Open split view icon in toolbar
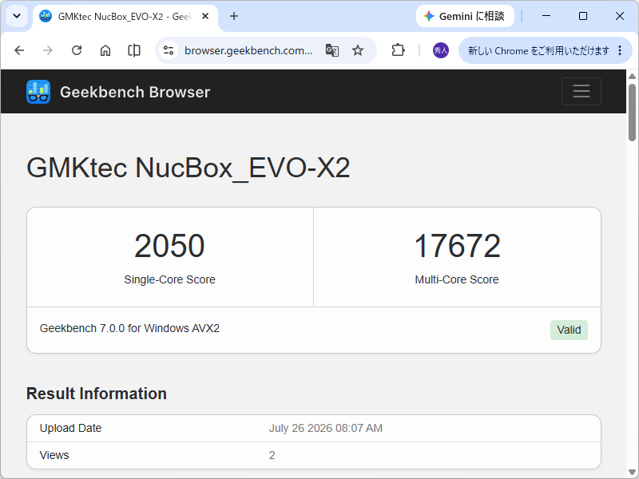The width and height of the screenshot is (639, 479). coord(134,50)
